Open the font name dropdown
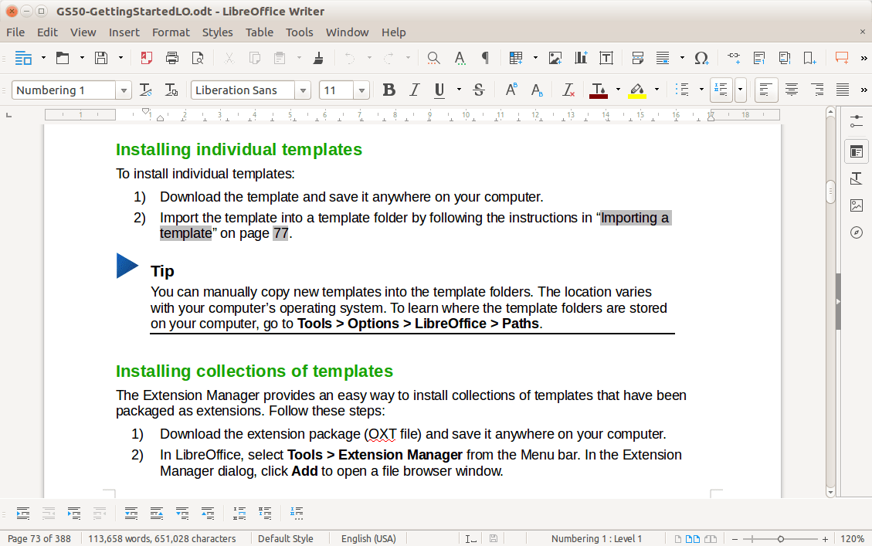This screenshot has width=872, height=546. click(x=304, y=90)
